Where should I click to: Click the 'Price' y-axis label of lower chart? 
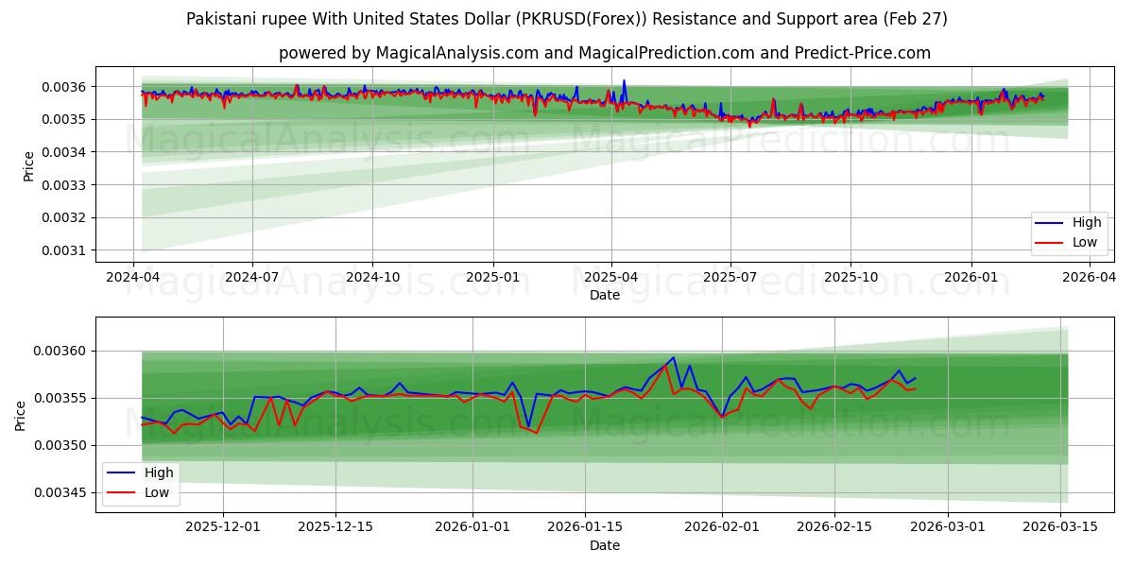pos(22,416)
